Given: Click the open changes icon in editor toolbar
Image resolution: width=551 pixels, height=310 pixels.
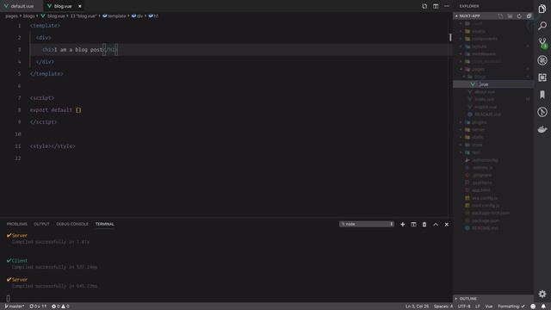Looking at the screenshot, I should pos(424,6).
